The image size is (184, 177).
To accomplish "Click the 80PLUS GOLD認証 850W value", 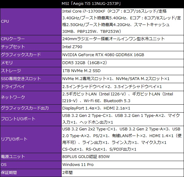I will click(x=86, y=157).
